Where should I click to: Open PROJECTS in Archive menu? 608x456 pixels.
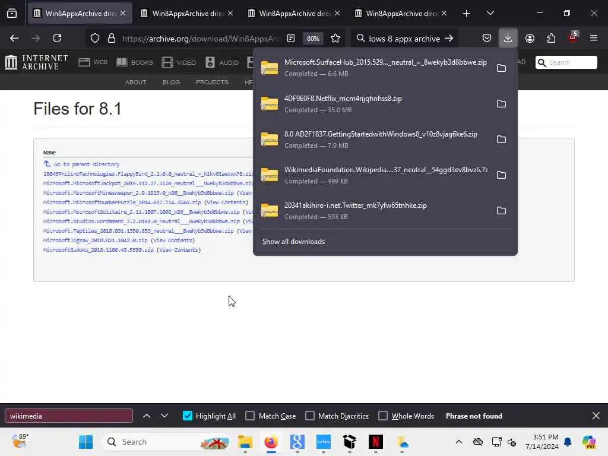212,82
